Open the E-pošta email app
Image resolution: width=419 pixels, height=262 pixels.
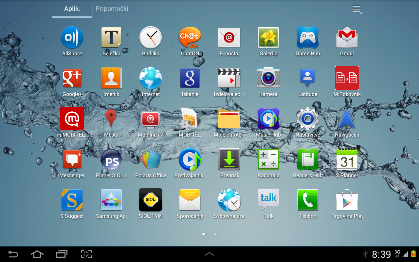[229, 38]
